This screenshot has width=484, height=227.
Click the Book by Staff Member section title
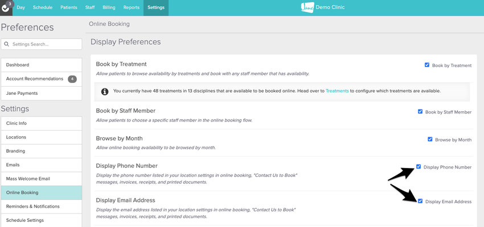[126, 111]
